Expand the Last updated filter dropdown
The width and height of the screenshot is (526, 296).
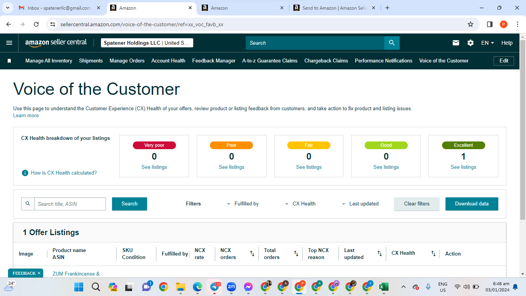coord(360,203)
